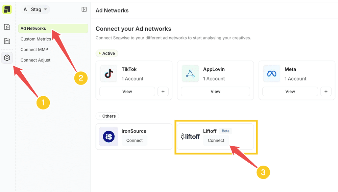Click the ironSource logo icon
Viewport: 338px width, 192px height.
[x=108, y=137]
